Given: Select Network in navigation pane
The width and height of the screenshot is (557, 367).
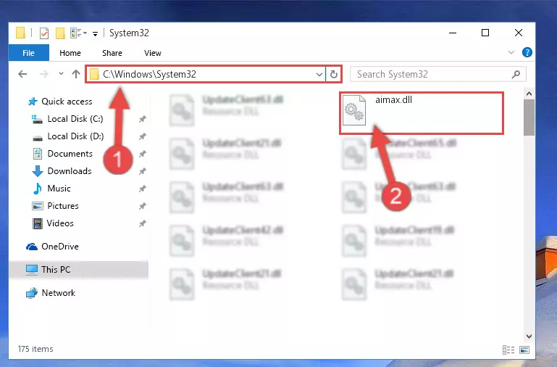Looking at the screenshot, I should pyautogui.click(x=58, y=293).
